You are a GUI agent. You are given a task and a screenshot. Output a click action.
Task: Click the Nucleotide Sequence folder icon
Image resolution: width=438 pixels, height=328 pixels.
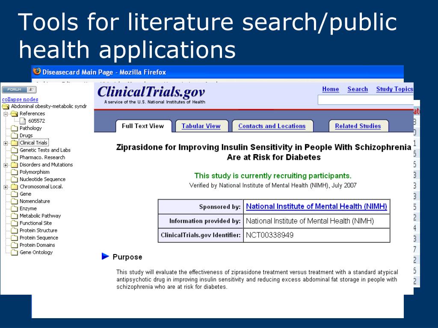[x=14, y=179]
